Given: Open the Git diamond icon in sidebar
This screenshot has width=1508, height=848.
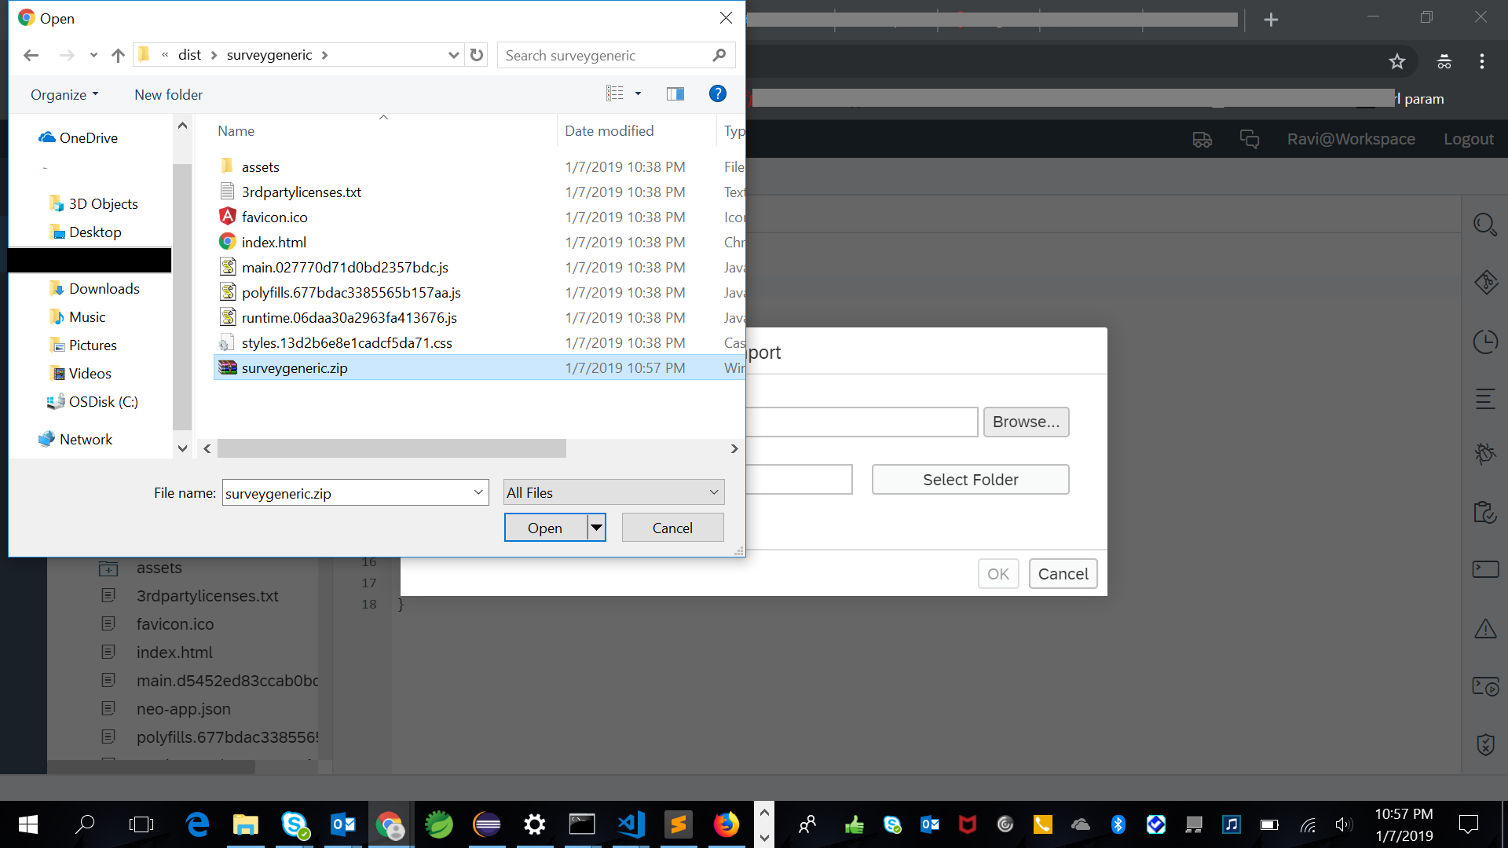Looking at the screenshot, I should point(1485,283).
